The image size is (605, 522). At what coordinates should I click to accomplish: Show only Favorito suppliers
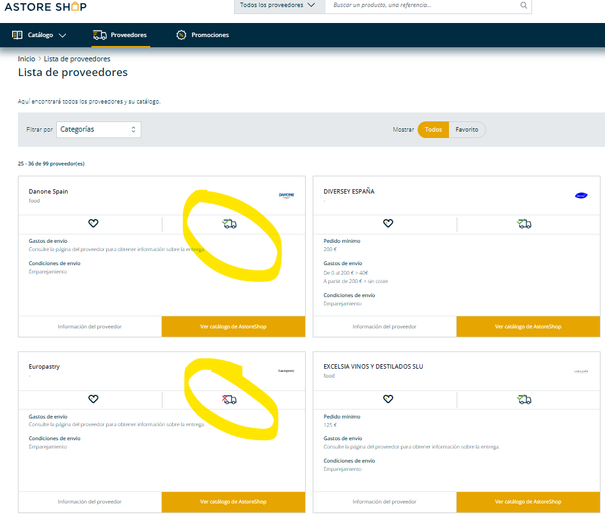click(467, 130)
